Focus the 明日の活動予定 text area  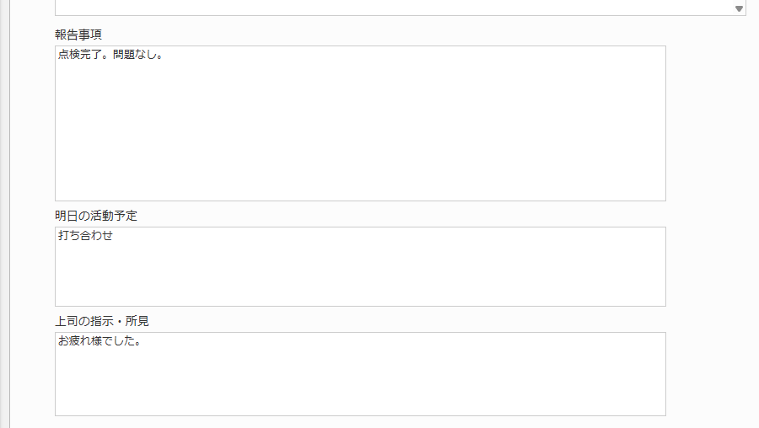pos(360,270)
